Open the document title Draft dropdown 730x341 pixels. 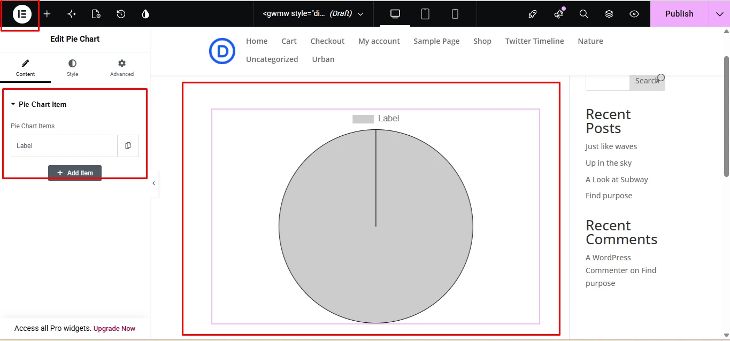(x=313, y=14)
